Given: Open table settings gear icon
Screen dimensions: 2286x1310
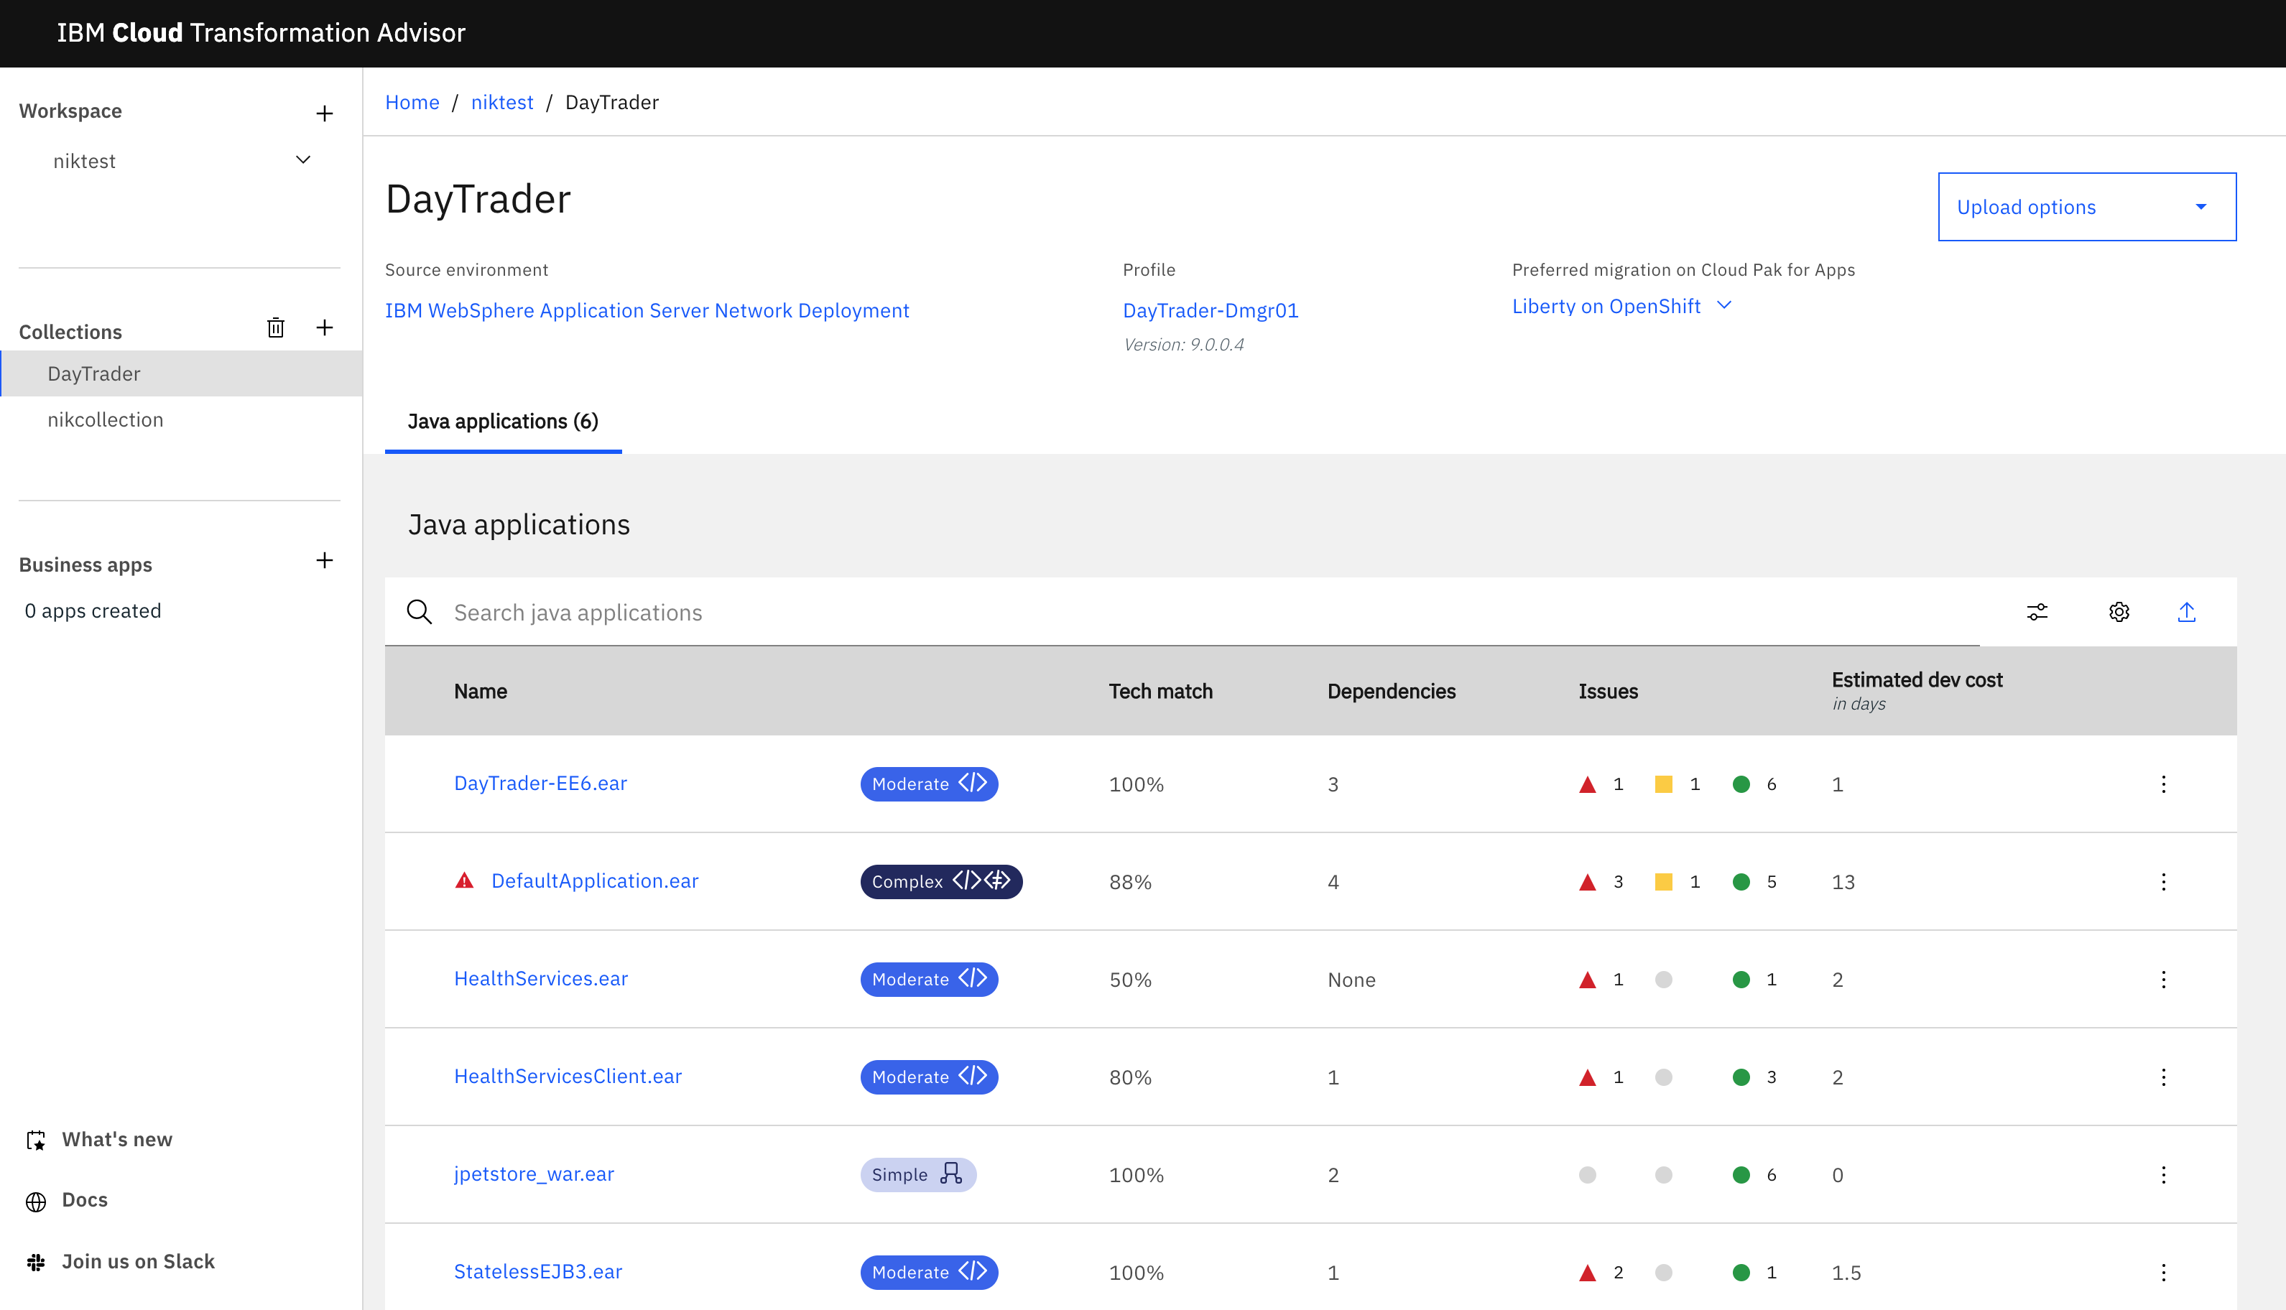Looking at the screenshot, I should tap(2119, 612).
